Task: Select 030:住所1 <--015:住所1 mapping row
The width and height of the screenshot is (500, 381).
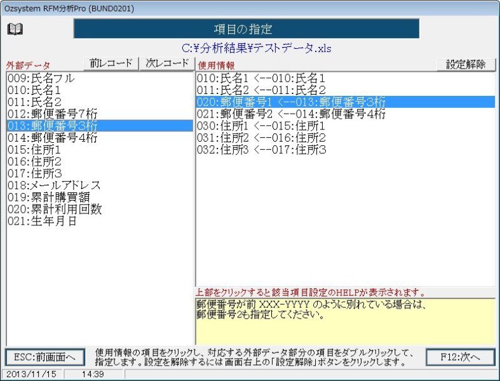Action: tap(346, 126)
